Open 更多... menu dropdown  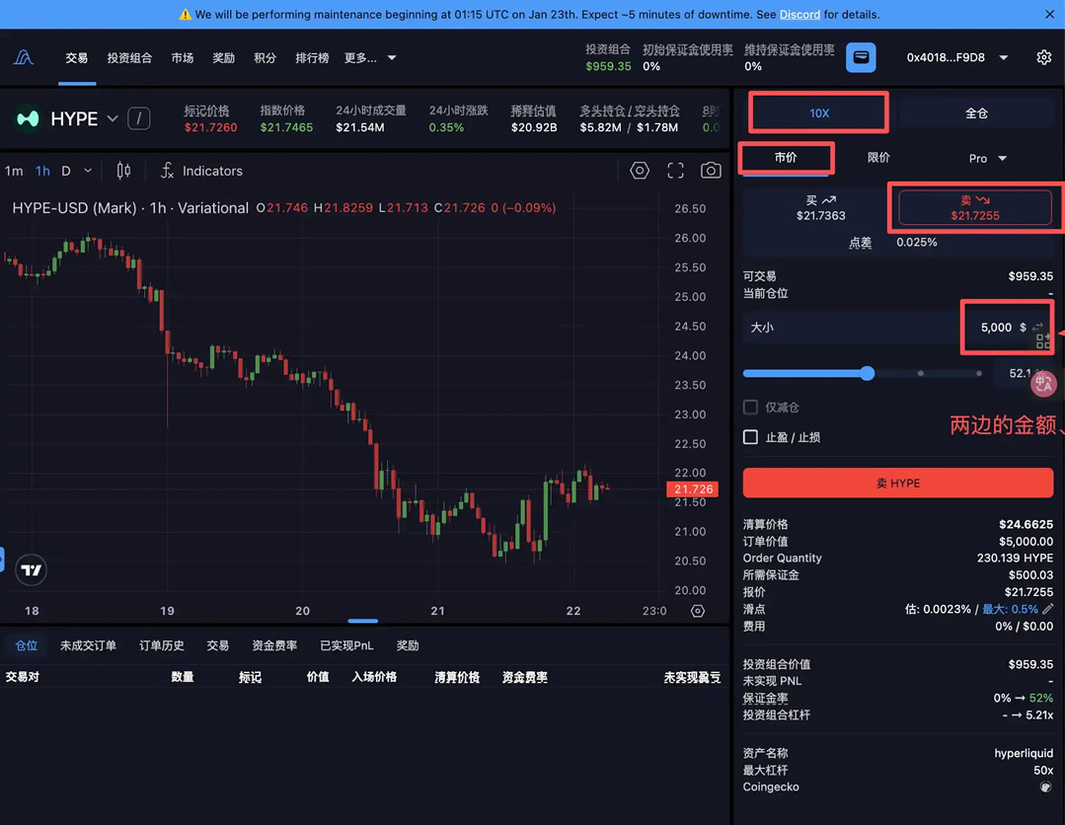tap(370, 57)
